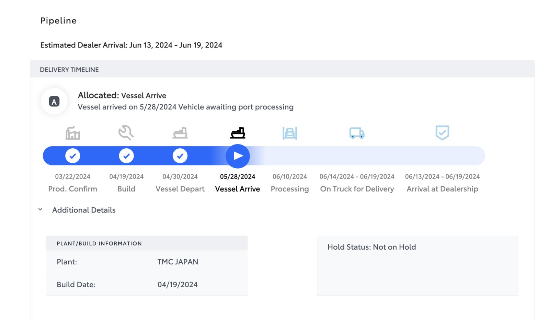Click the Allocated: Vessel Arrive status heading
549x321 pixels.
click(x=122, y=95)
